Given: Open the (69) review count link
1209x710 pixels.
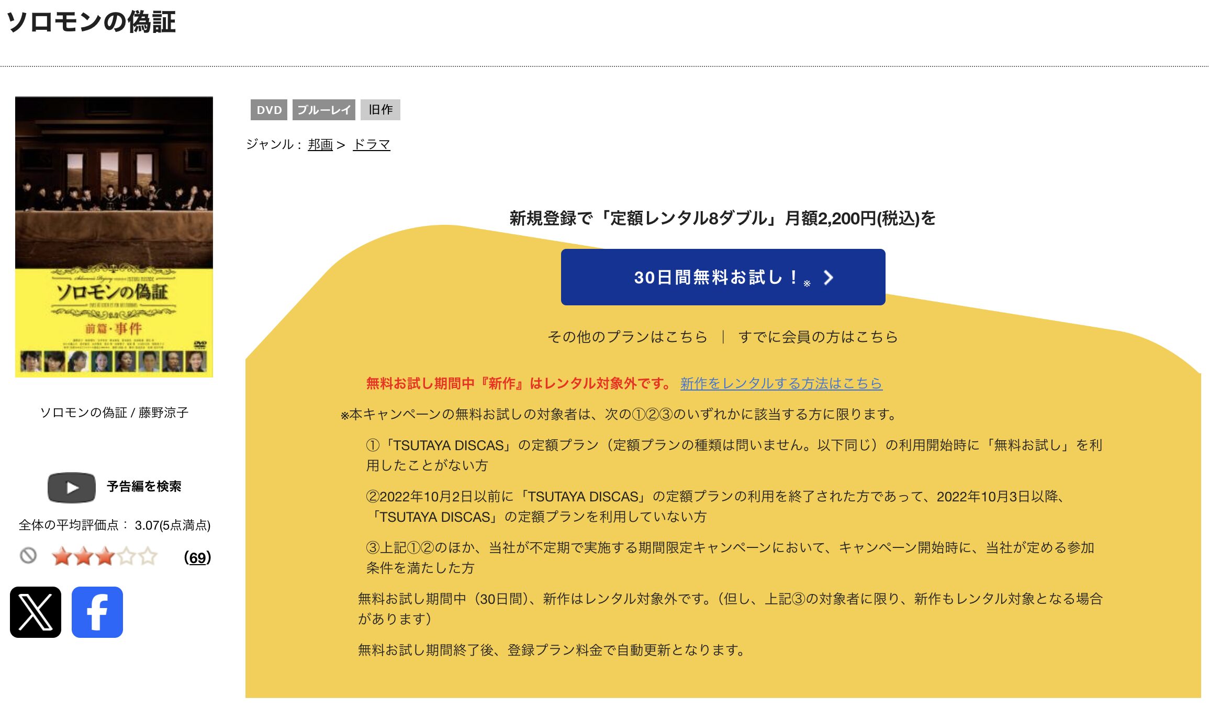Looking at the screenshot, I should click(x=197, y=557).
